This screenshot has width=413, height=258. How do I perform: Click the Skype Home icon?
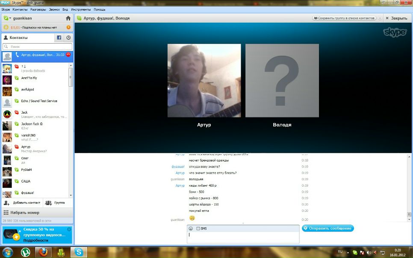68,18
